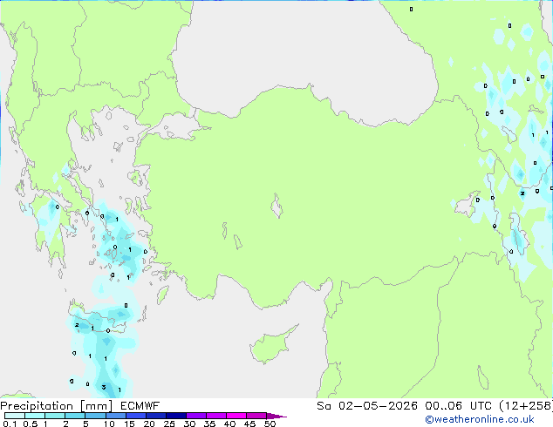The height and width of the screenshot is (427, 553).
Task: Click the forecast date '02-05-2026'
Action: pos(378,406)
